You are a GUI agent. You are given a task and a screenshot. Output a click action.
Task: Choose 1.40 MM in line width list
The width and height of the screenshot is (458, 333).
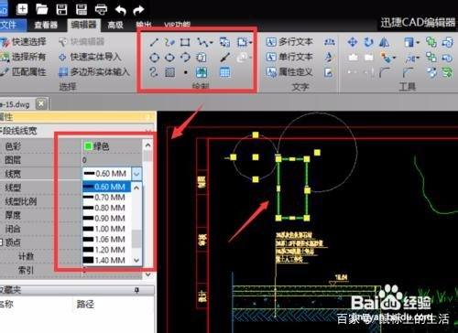click(106, 260)
